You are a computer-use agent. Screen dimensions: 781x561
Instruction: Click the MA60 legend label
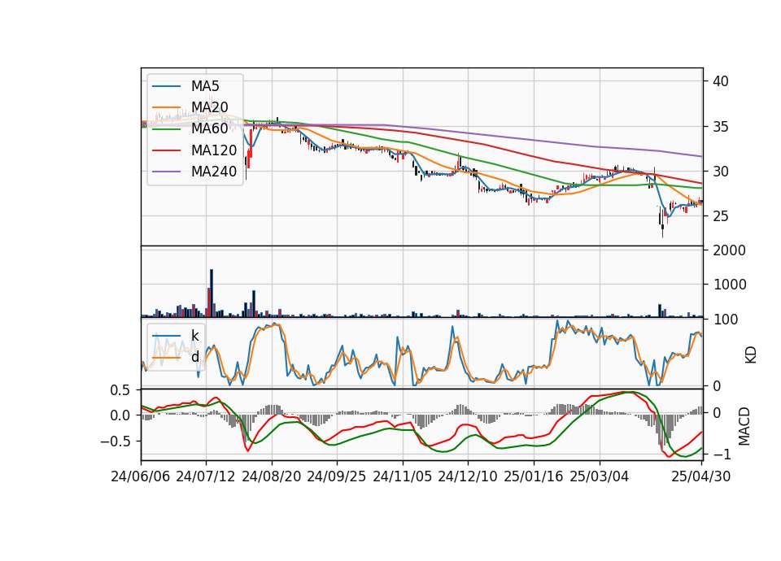click(x=209, y=128)
